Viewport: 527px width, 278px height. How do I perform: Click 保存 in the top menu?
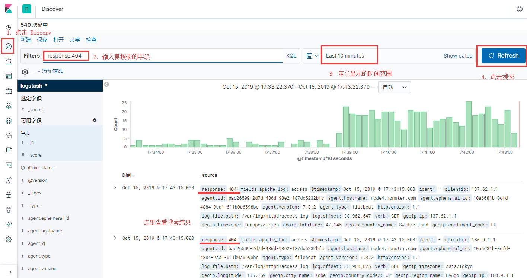click(42, 40)
